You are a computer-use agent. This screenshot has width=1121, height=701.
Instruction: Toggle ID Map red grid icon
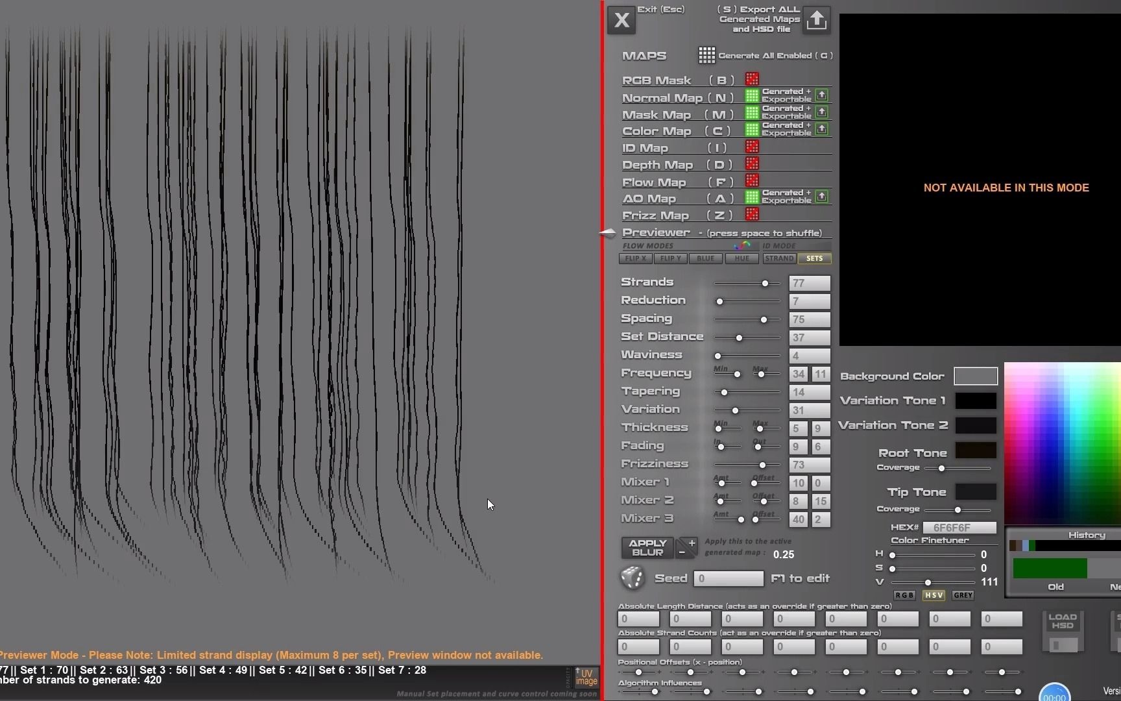pos(752,147)
